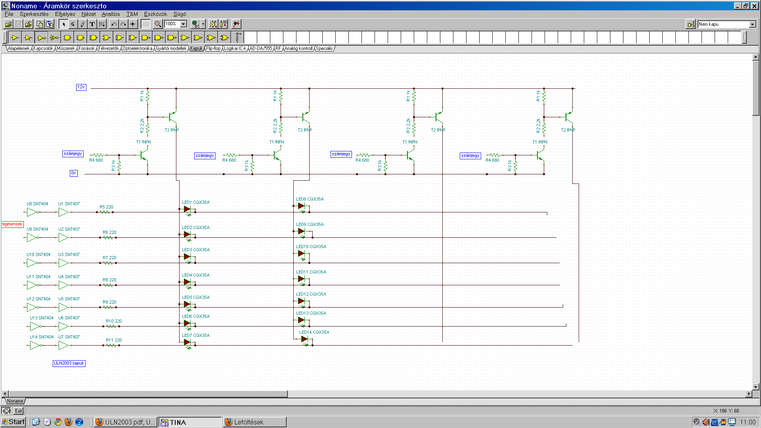Click the zoom magnifier icon

158,24
